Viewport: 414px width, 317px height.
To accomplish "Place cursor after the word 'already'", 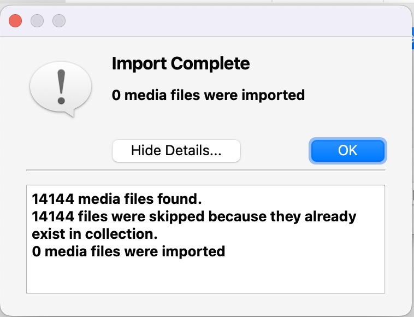I will [357, 216].
